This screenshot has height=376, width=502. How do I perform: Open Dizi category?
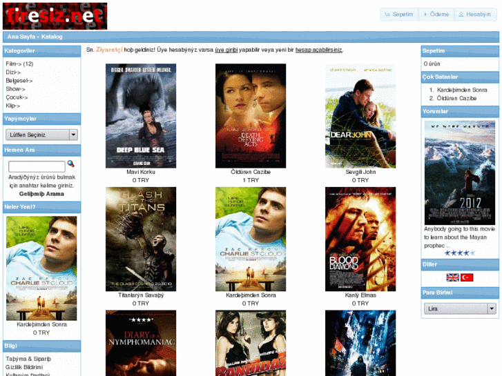13,72
